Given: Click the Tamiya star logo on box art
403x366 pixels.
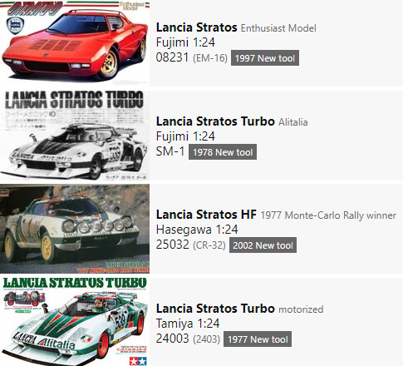Looking at the screenshot, I should [x=138, y=361].
